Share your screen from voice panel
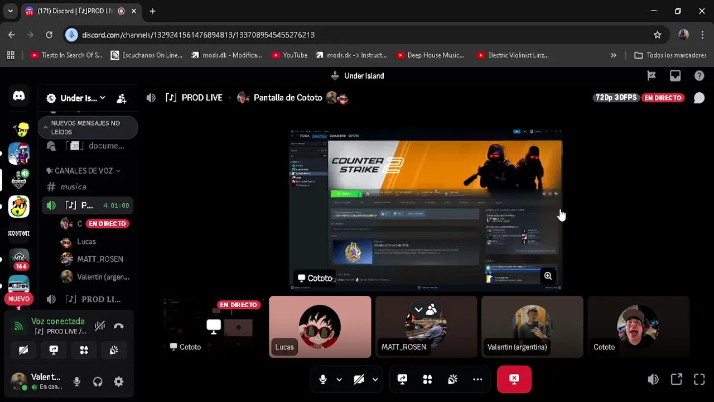The width and height of the screenshot is (714, 402). click(54, 350)
